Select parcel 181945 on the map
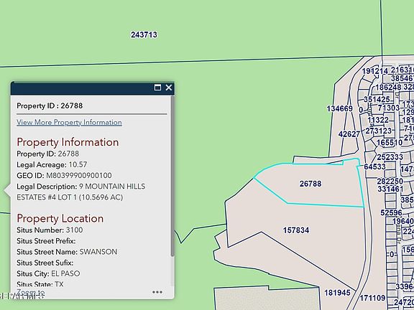 click(337, 293)
